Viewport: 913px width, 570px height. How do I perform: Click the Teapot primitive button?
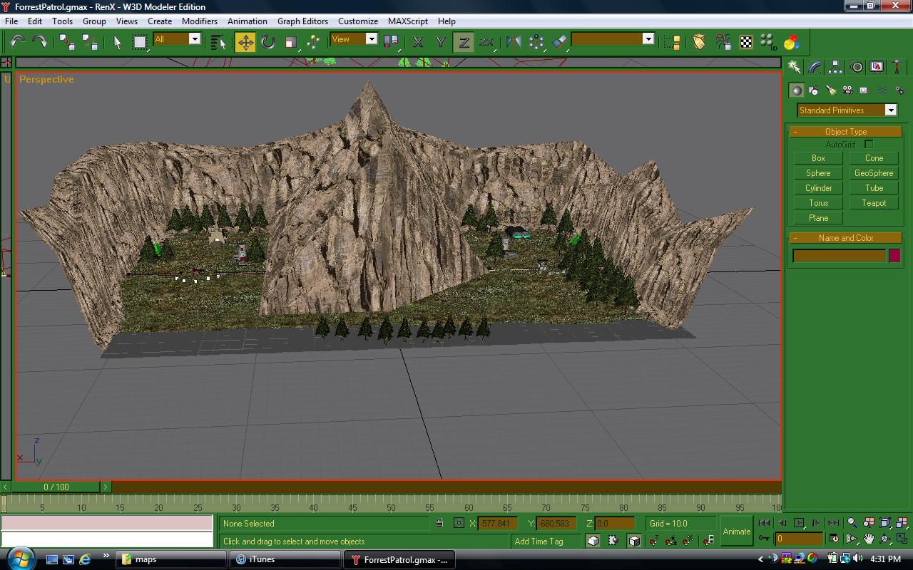[x=874, y=203]
